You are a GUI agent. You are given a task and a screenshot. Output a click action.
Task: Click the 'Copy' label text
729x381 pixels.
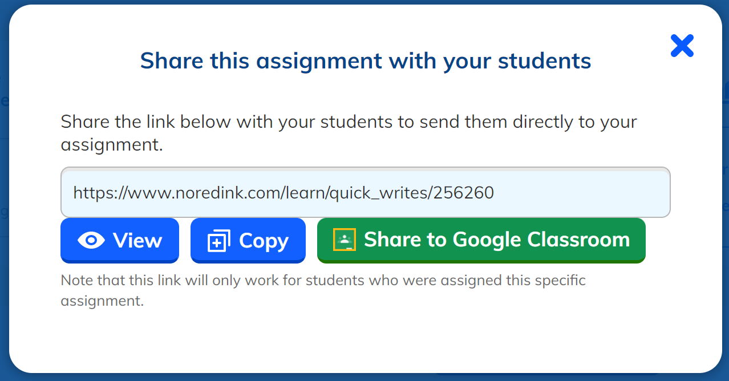(264, 241)
